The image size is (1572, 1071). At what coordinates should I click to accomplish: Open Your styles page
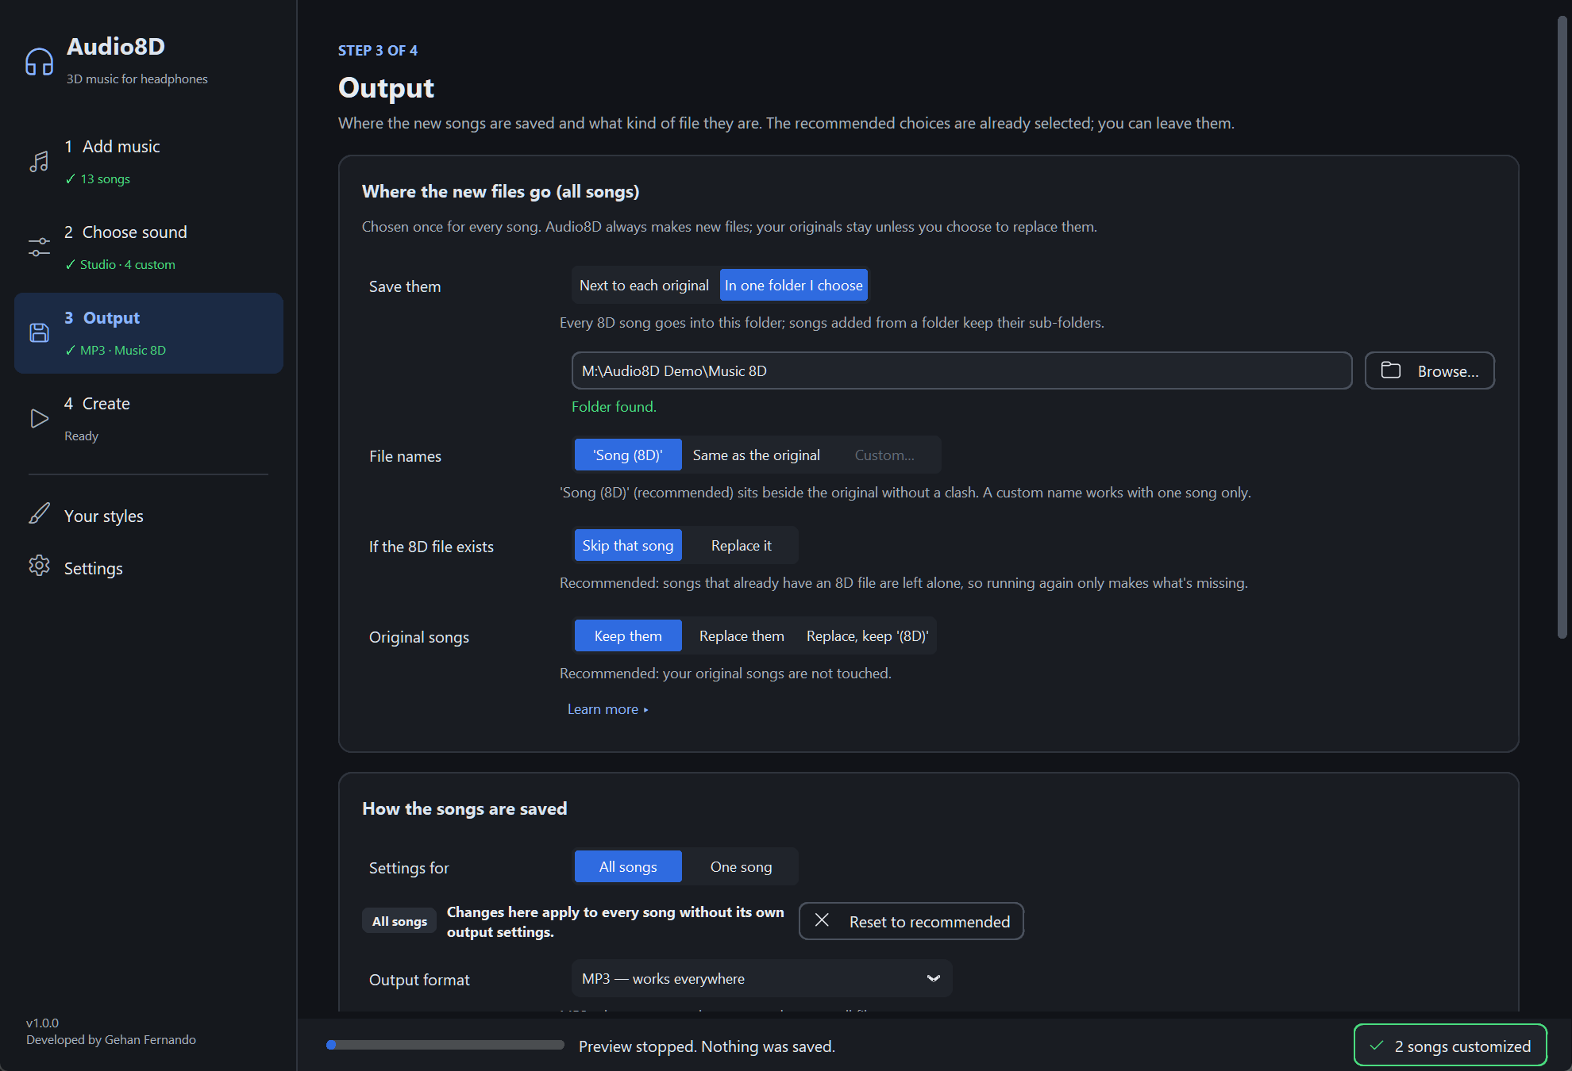point(148,516)
